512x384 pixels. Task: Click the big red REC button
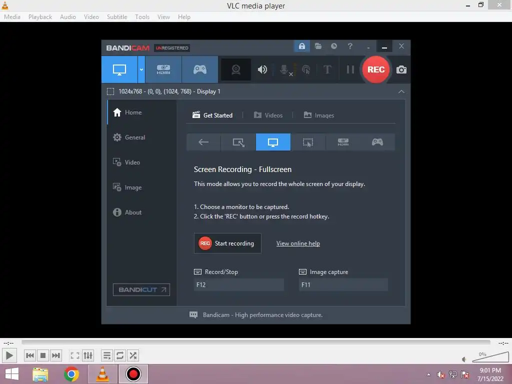(x=376, y=69)
